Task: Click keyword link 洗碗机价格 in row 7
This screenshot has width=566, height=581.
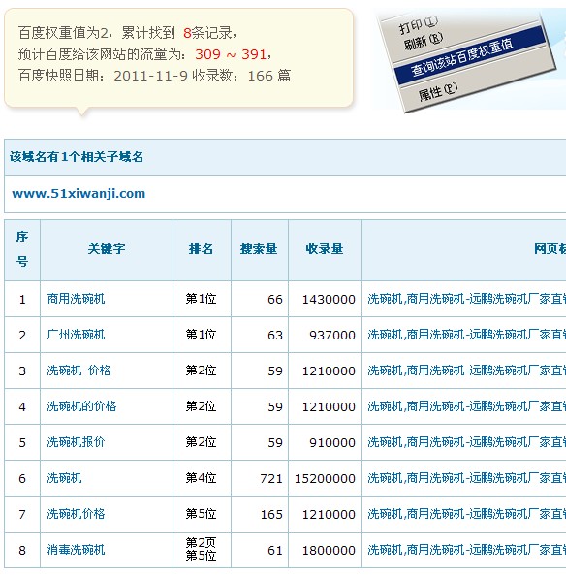Action: click(x=76, y=514)
